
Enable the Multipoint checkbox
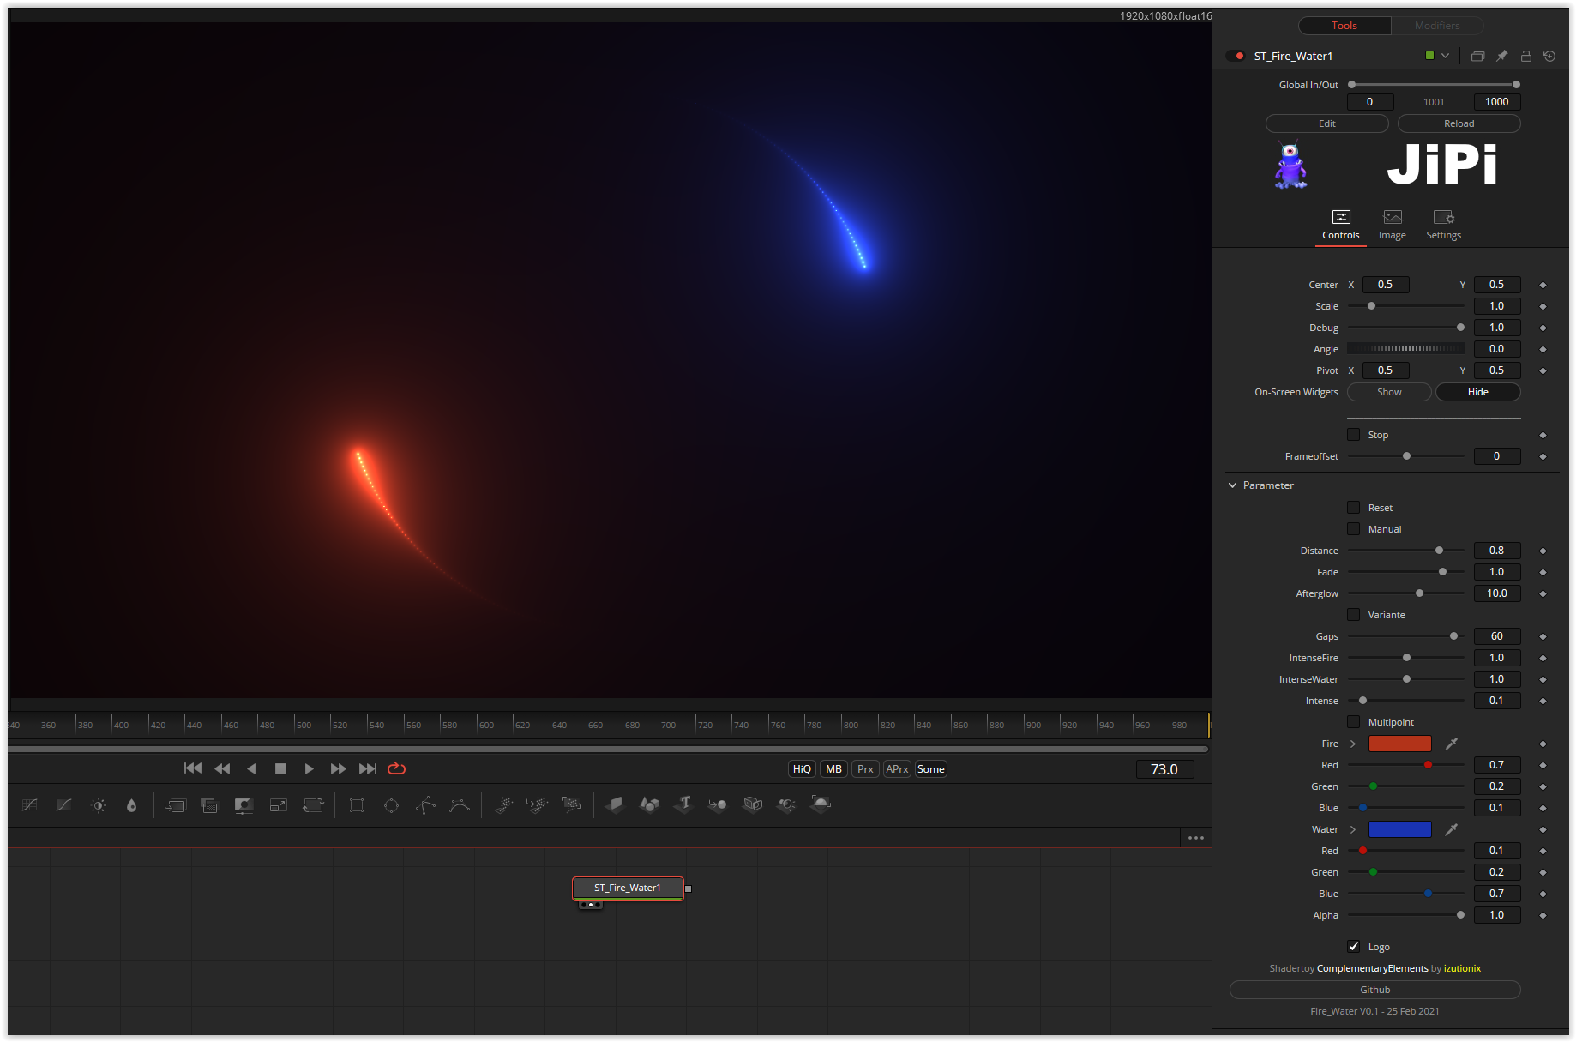point(1353,722)
